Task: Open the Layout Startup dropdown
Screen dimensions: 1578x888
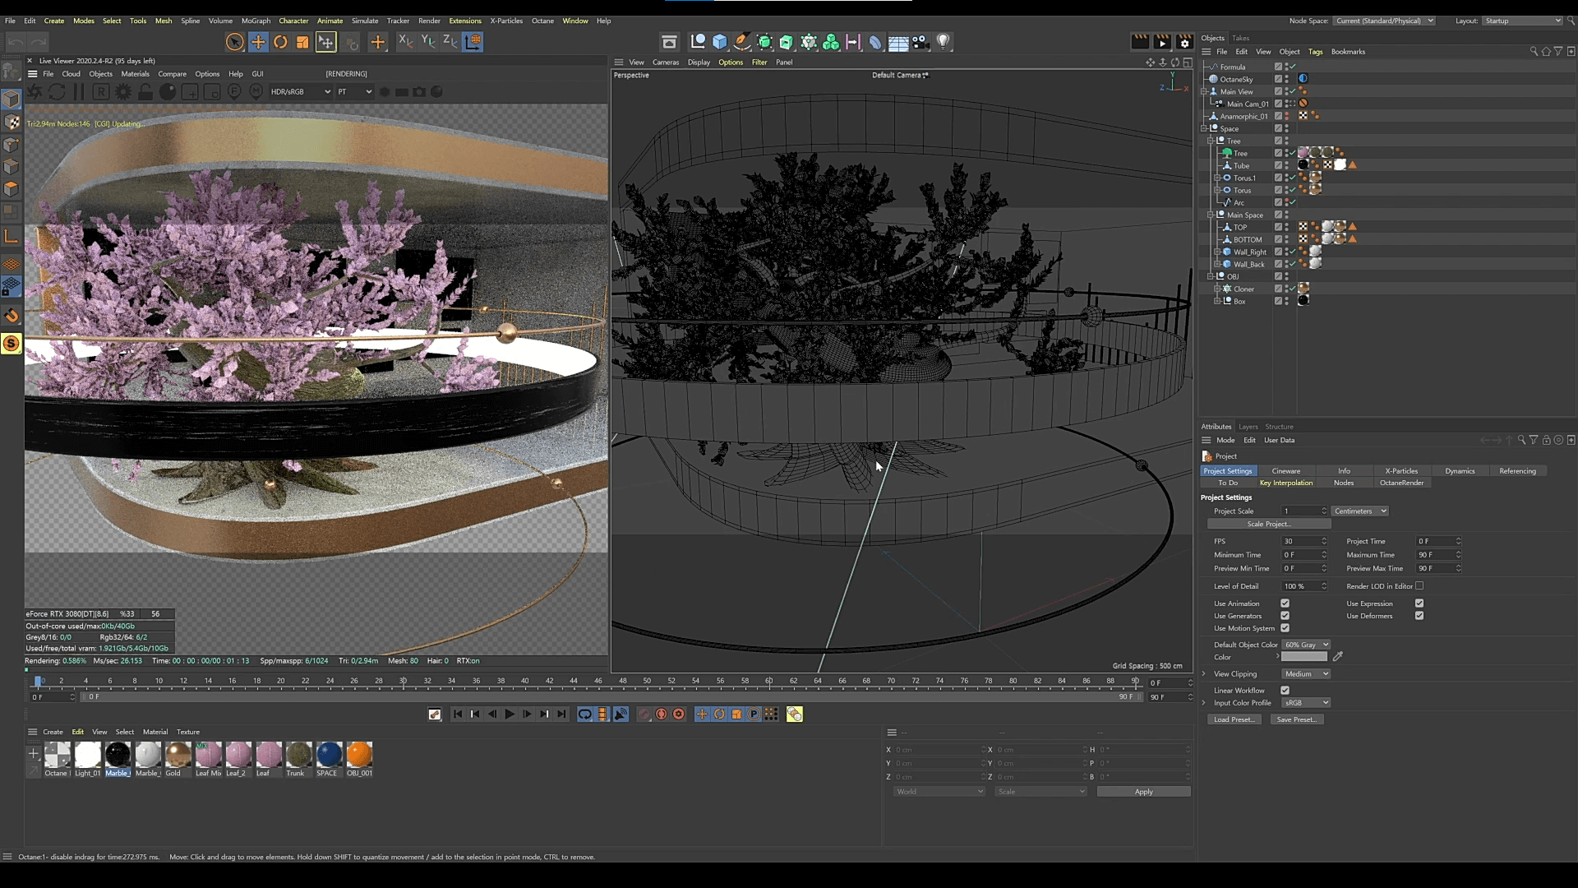Action: (x=1522, y=21)
